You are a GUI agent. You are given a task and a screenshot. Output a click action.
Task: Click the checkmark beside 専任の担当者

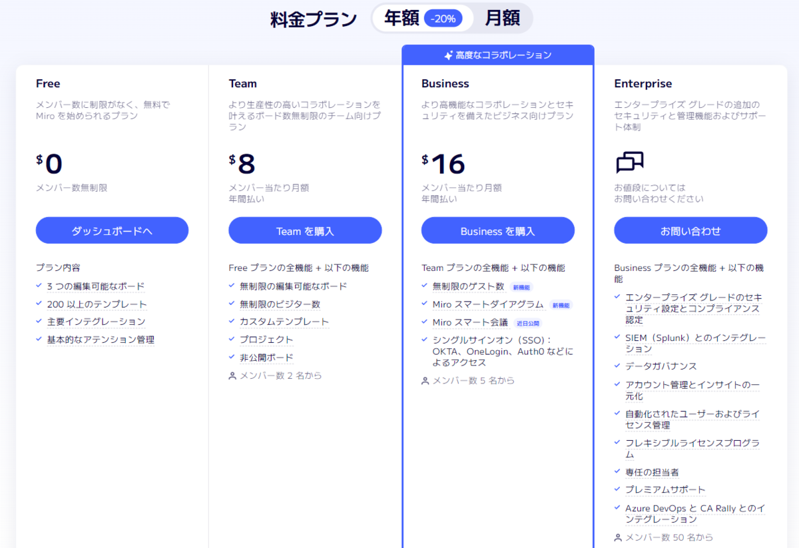(618, 472)
